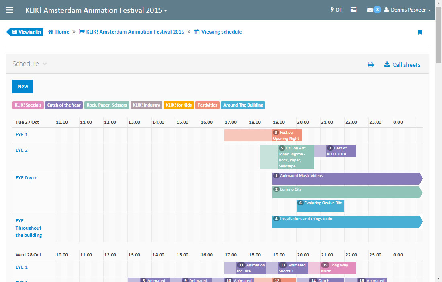Click the Viewing list tag button
Viewport: 442px width, 282px height.
[26, 32]
